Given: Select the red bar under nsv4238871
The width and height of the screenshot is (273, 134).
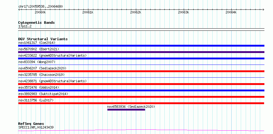Looking at the screenshot, I should coord(141,84).
